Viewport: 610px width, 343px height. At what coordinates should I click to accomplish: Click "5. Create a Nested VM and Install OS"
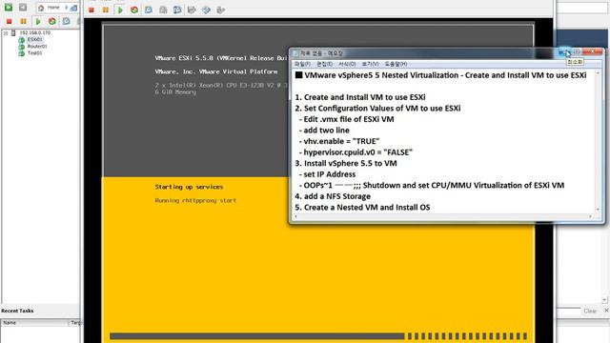(x=362, y=208)
